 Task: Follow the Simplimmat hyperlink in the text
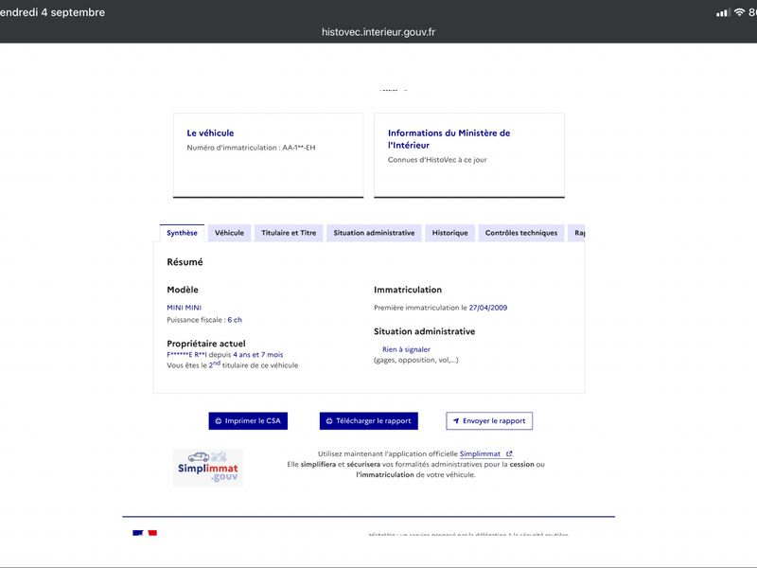(x=480, y=454)
